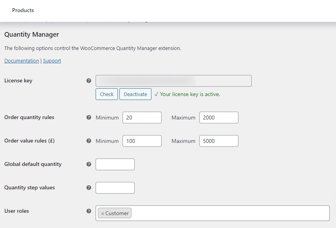Click the maximum order value field showing 5000

219,141
